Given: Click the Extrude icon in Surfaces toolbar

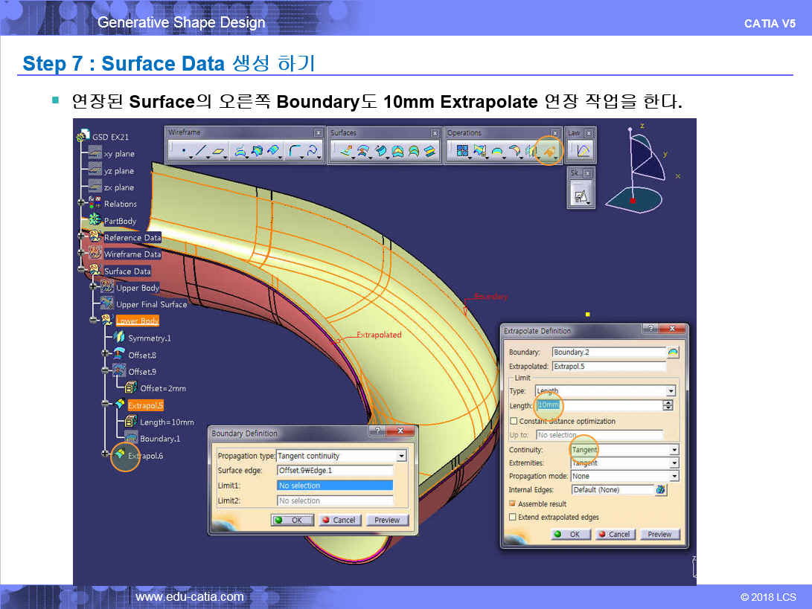Looking at the screenshot, I should tap(346, 152).
